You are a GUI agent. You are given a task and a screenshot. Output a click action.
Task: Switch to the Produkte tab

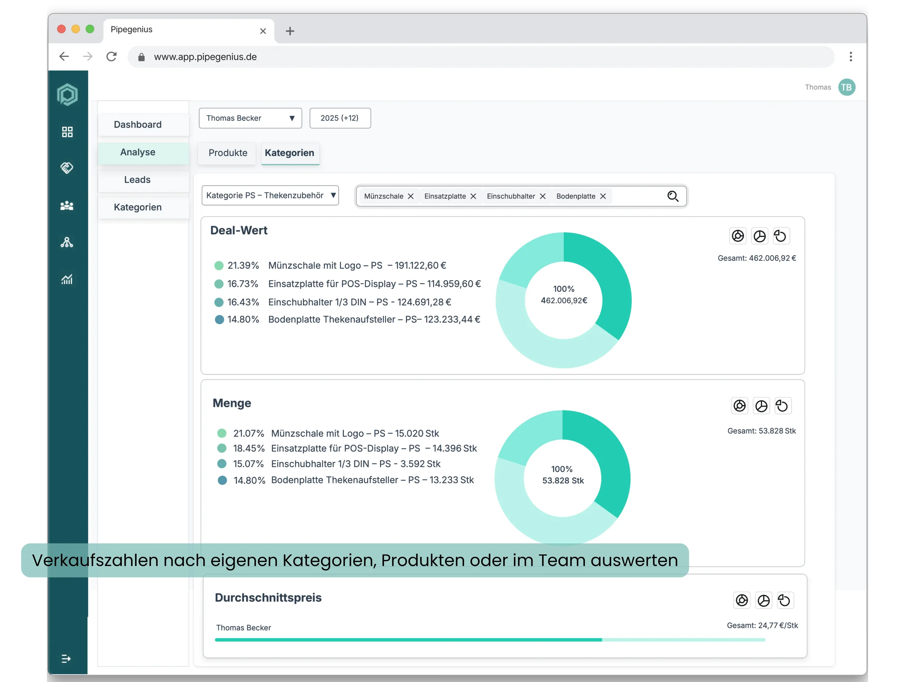[228, 153]
